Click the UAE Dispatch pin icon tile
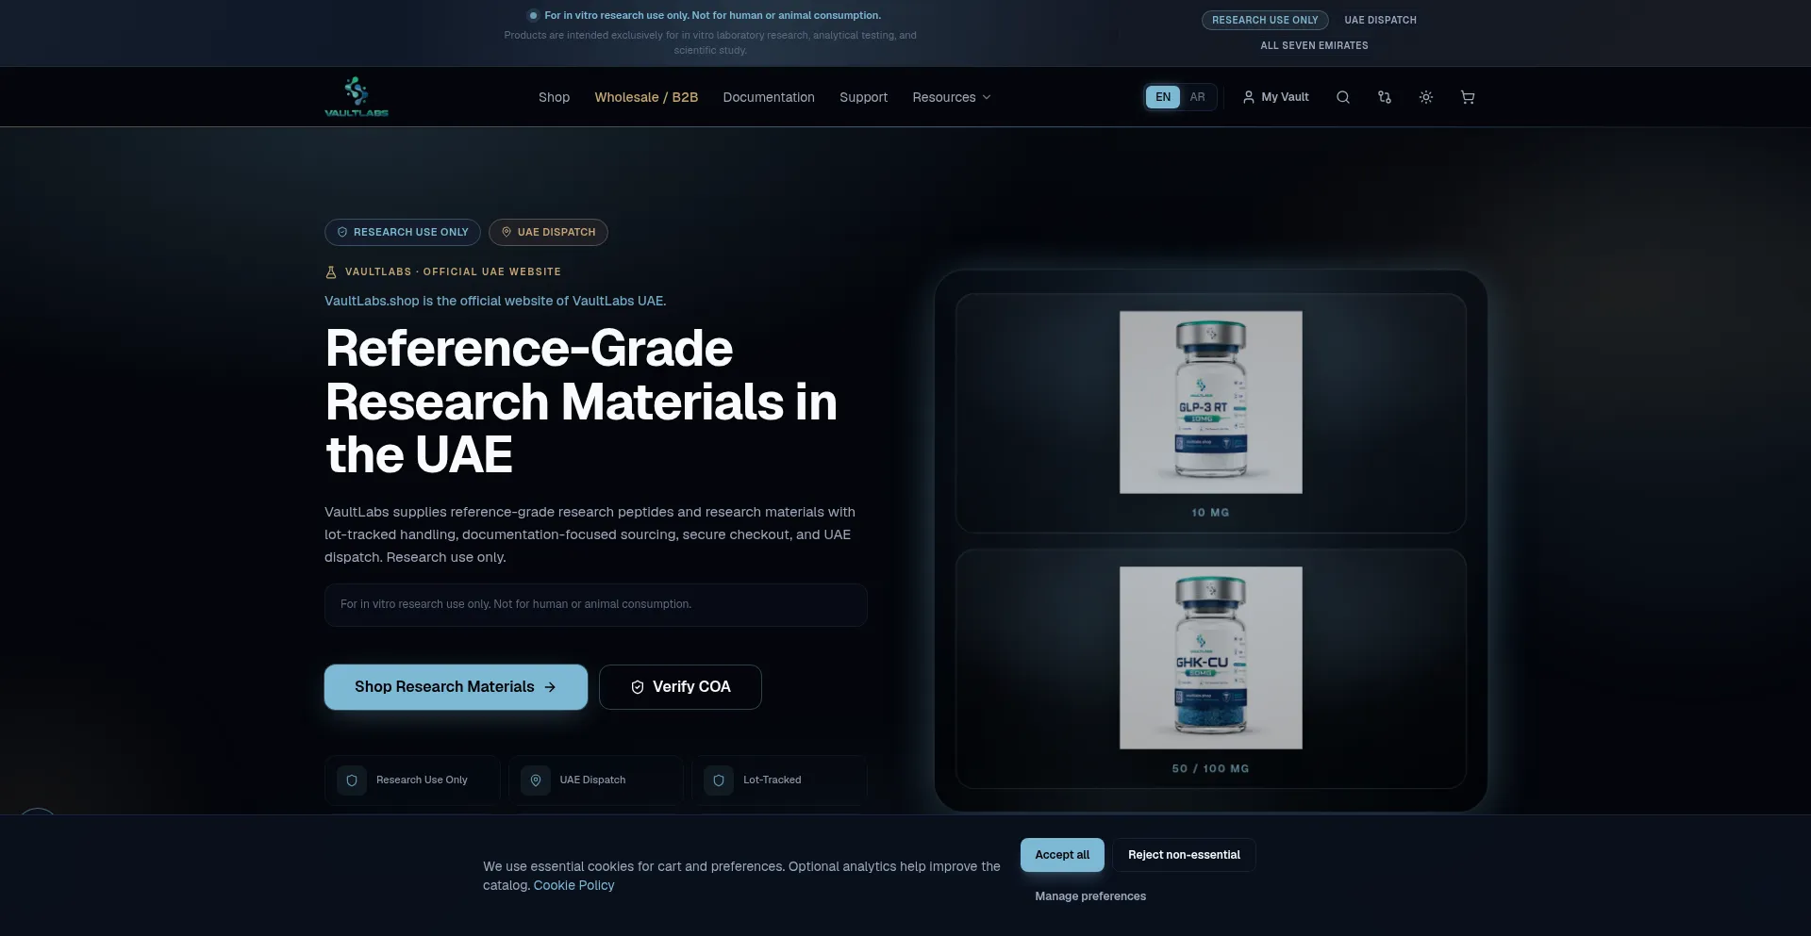Image resolution: width=1811 pixels, height=936 pixels. (536, 780)
